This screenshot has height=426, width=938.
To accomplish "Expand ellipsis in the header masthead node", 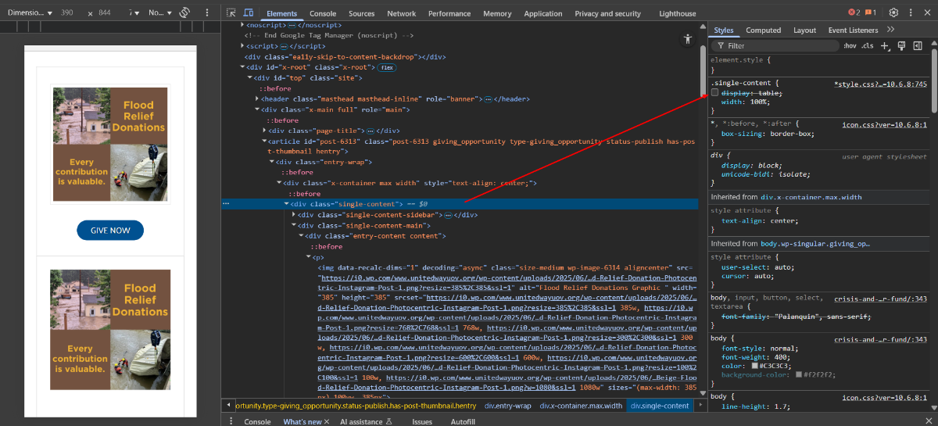I will [488, 99].
